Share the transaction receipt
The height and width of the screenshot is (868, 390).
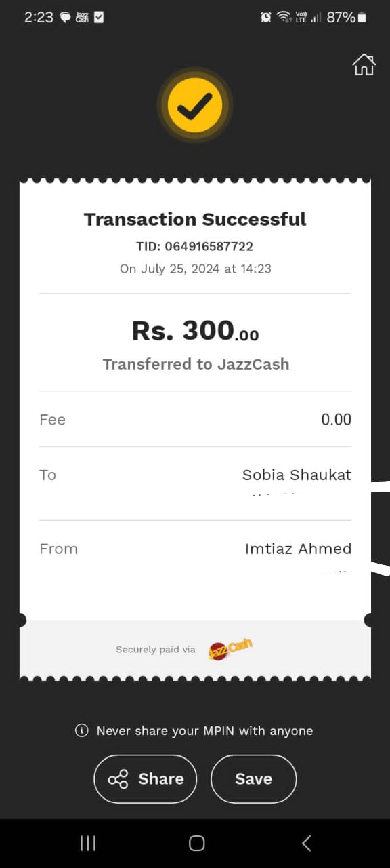(146, 779)
